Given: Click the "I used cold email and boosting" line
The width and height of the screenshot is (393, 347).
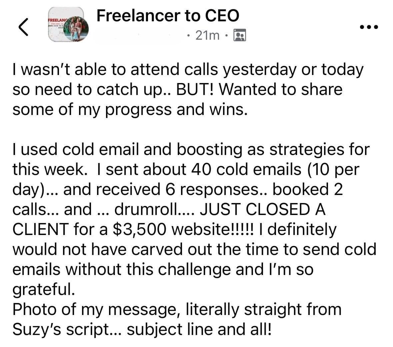Looking at the screenshot, I should tap(191, 149).
